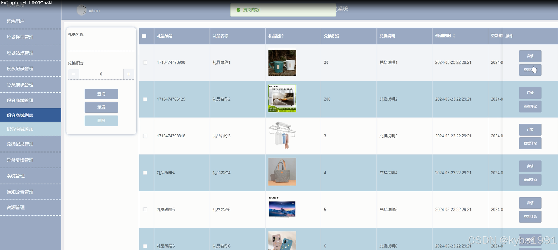Expand 垃圾站点管理 sidebar menu
Screen dimensions: 558x250
31,53
